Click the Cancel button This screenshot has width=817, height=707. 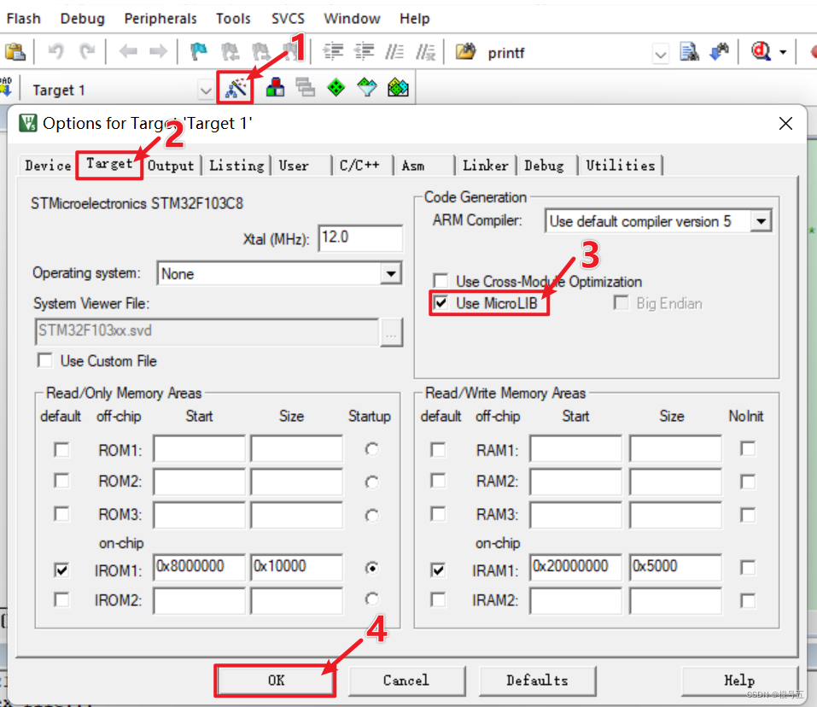click(x=406, y=681)
